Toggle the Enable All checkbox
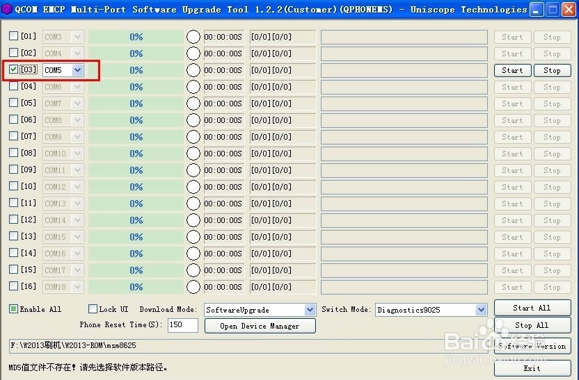The height and width of the screenshot is (380, 579). (14, 309)
